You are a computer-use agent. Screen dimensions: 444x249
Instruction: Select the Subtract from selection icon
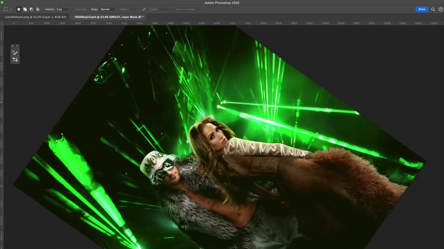point(31,9)
